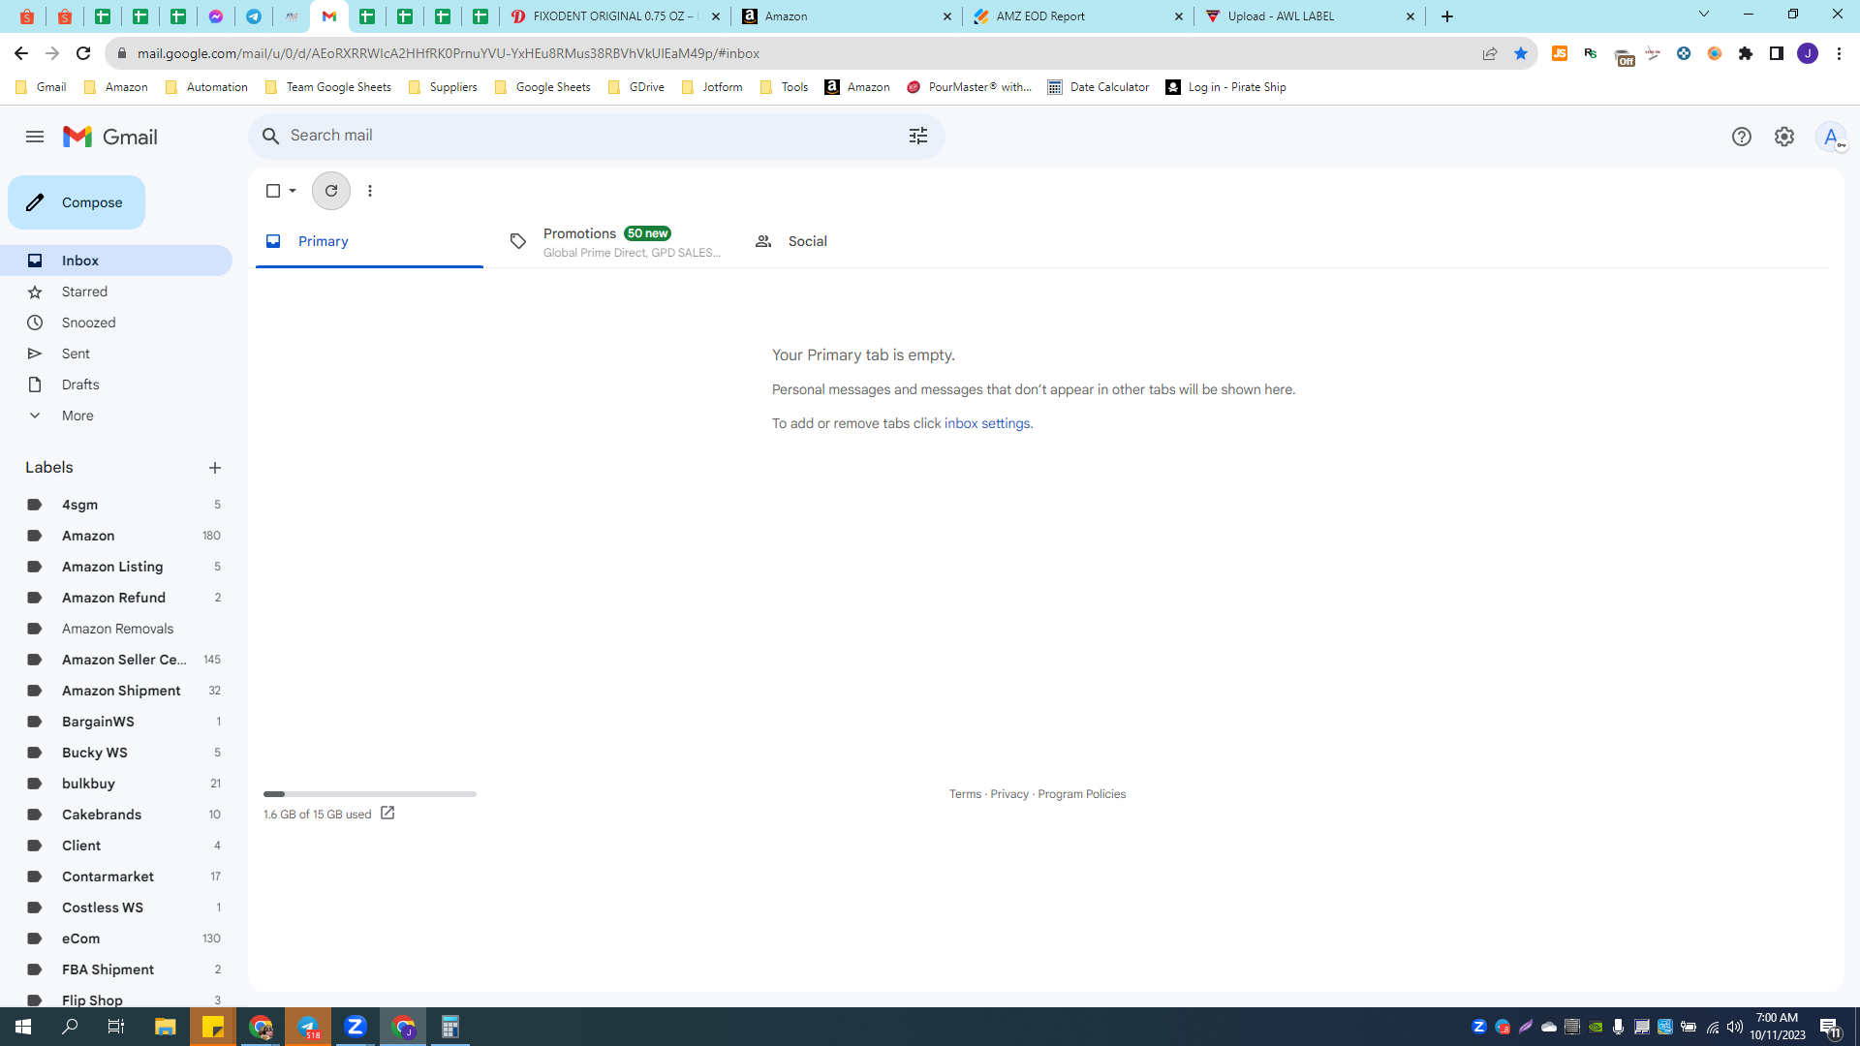Open the eCom label
The image size is (1860, 1046).
tap(116, 938)
